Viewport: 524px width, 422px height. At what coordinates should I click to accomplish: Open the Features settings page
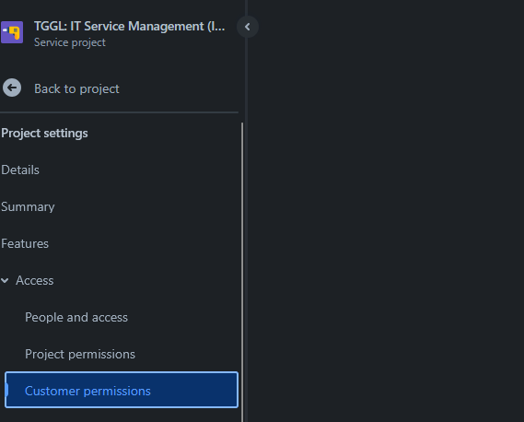25,243
